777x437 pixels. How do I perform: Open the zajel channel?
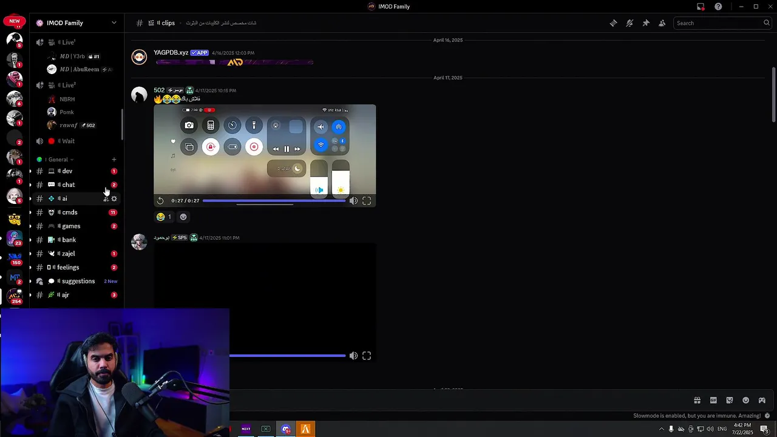pos(76,254)
